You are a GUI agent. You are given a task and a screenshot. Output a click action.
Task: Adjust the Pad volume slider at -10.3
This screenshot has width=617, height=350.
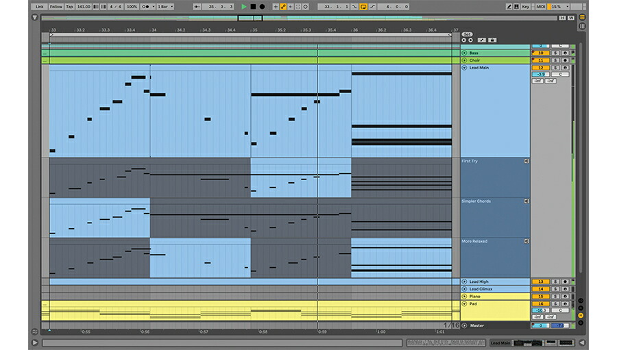click(x=541, y=310)
